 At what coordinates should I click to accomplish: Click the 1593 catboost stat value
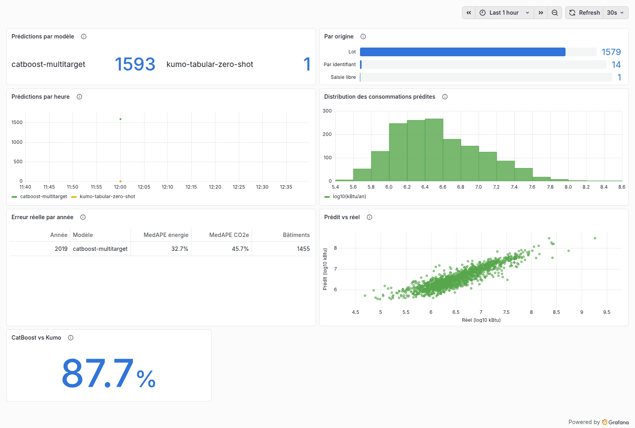coord(135,64)
